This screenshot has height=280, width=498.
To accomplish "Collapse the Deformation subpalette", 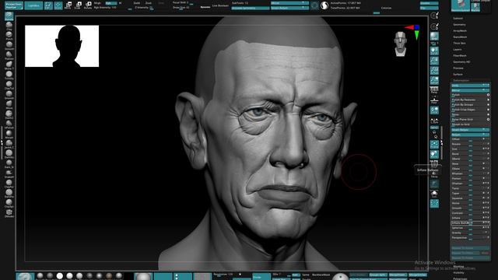I will click(461, 81).
